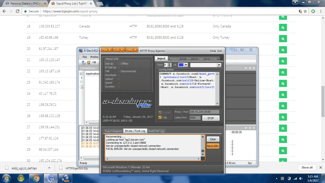Viewport: 325px width, 183px height.
Task: Open the empty combo box next to HL
Action: tap(206, 65)
